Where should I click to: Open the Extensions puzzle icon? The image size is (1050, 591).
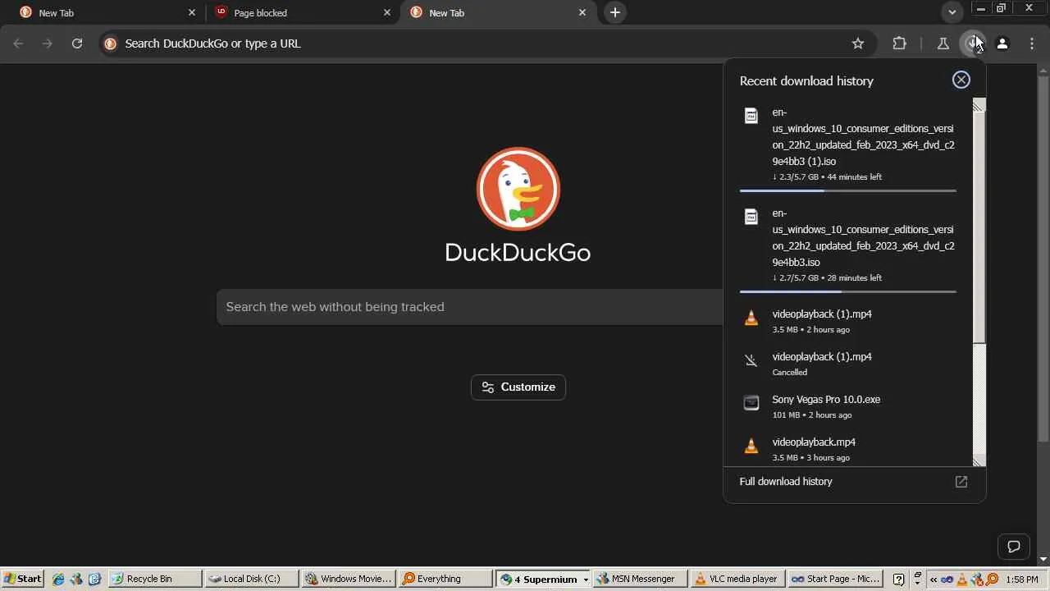click(899, 44)
